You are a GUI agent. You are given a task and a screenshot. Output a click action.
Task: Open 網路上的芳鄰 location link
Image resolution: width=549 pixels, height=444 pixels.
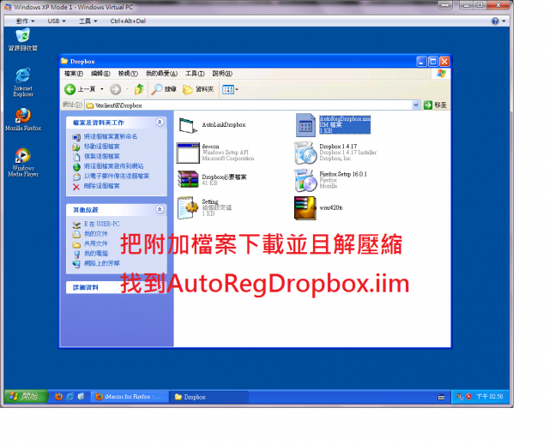pyautogui.click(x=102, y=263)
